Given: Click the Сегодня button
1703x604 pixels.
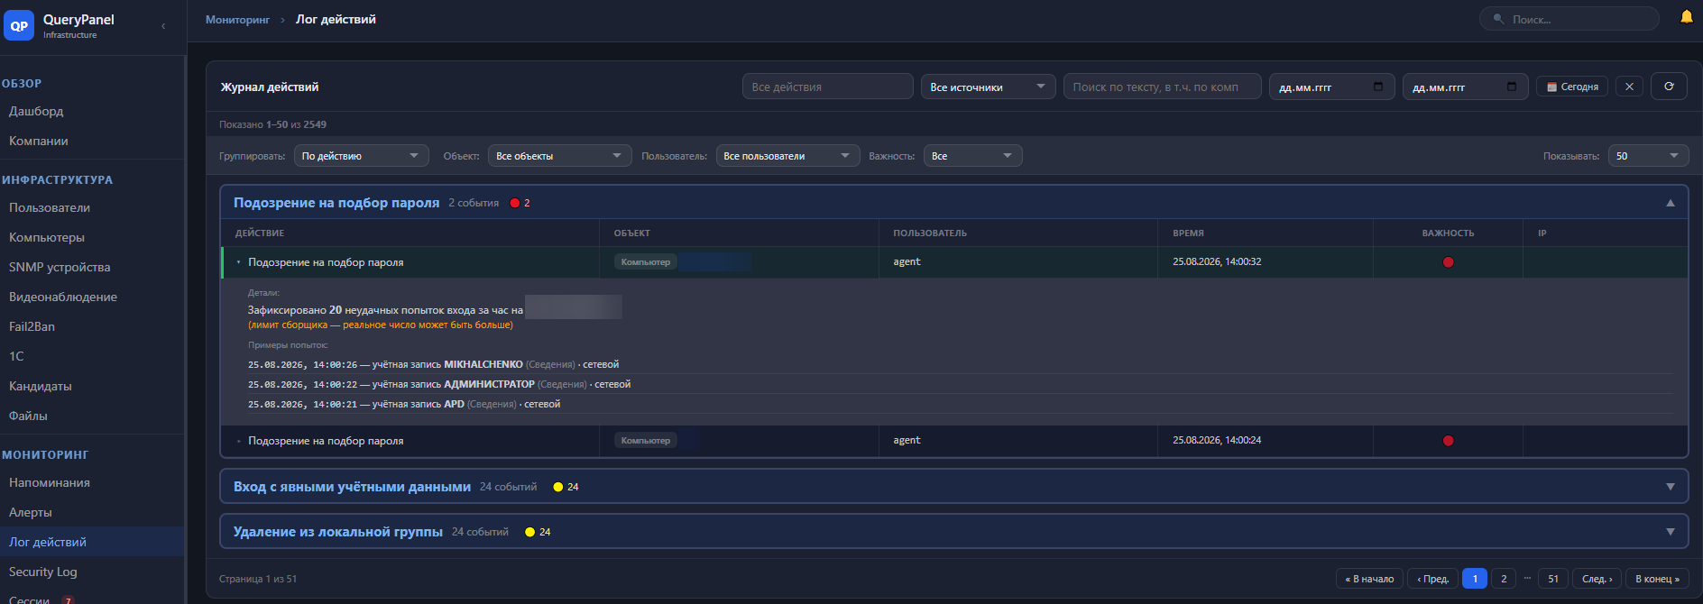Looking at the screenshot, I should [x=1572, y=87].
